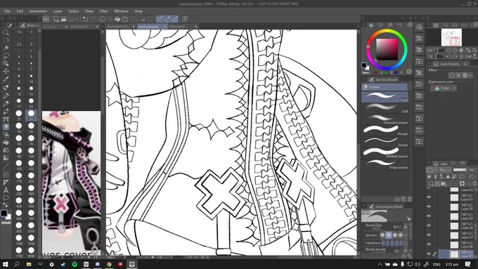Open save options dropdown arrow

77,19
